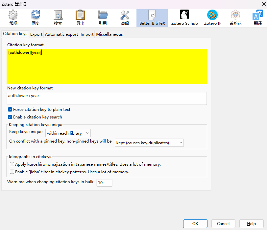Open the 高级 advanced preferences pane
This screenshot has width=267, height=230.
coord(125,18)
